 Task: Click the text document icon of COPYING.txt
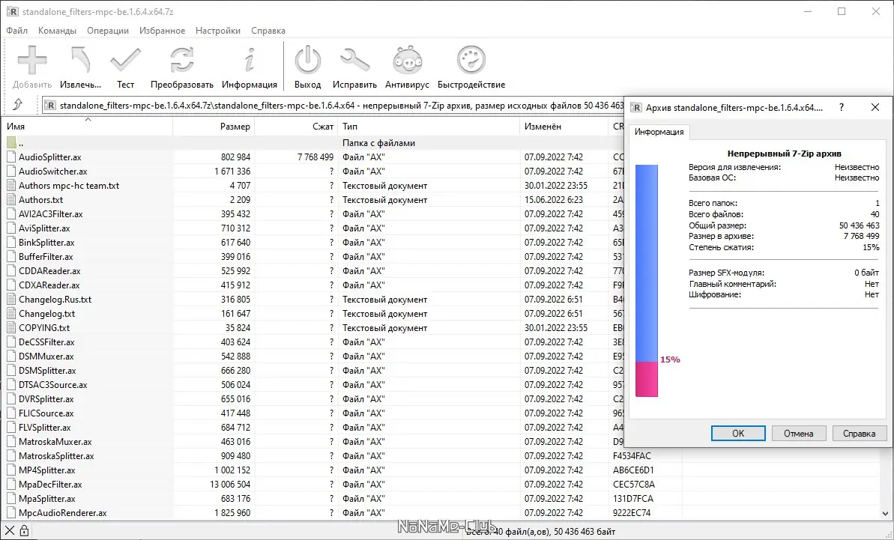[x=11, y=327]
